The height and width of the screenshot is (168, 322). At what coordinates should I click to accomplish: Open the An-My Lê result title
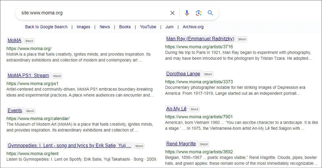[176, 109]
